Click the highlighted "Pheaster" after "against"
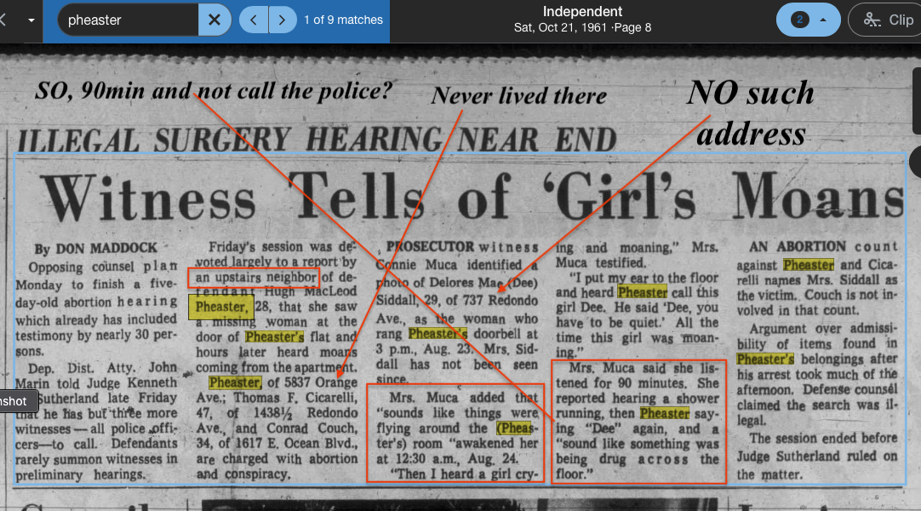This screenshot has width=921, height=511. pyautogui.click(x=809, y=265)
